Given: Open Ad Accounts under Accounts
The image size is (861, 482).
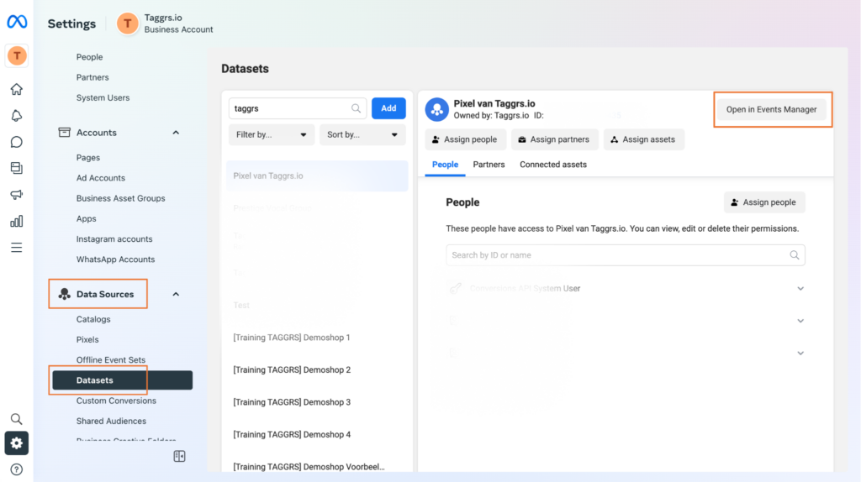Looking at the screenshot, I should pyautogui.click(x=101, y=178).
